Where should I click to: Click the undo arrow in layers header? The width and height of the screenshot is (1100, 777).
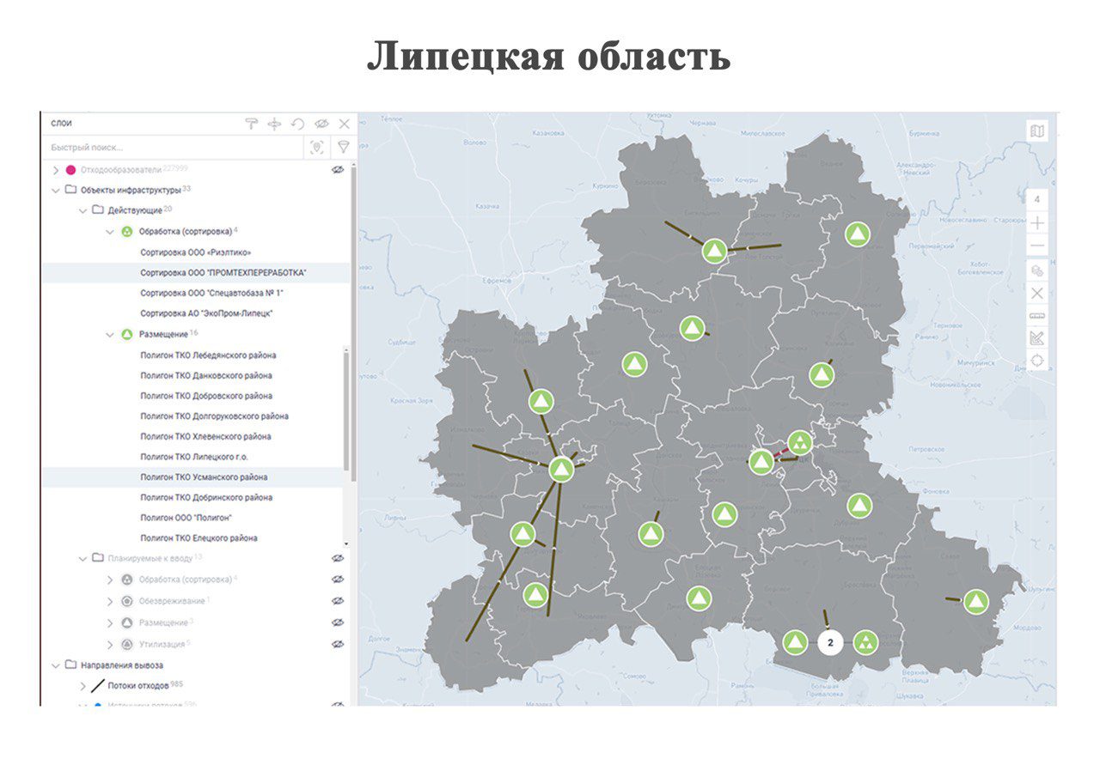coord(297,124)
